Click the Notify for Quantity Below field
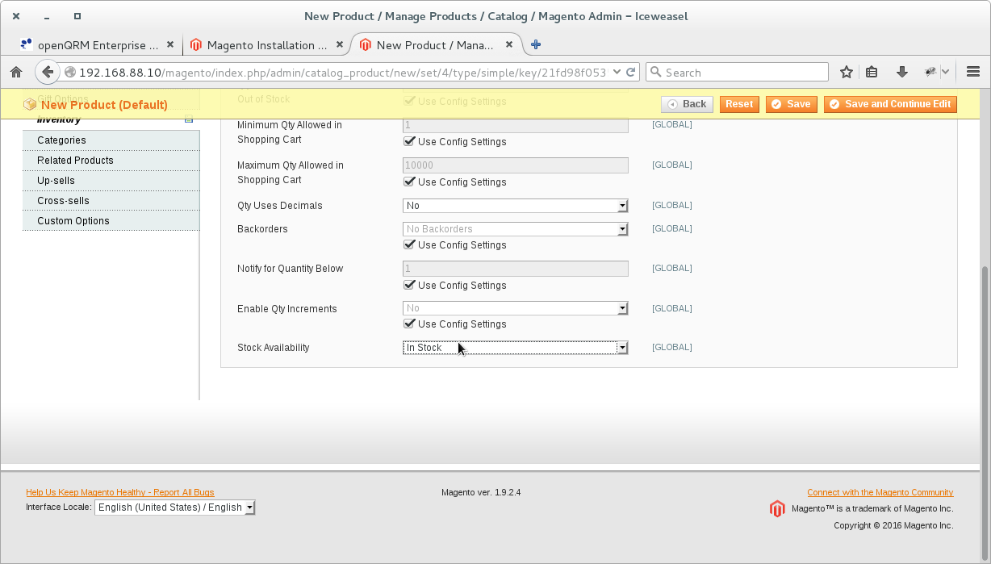The image size is (991, 564). tap(516, 269)
